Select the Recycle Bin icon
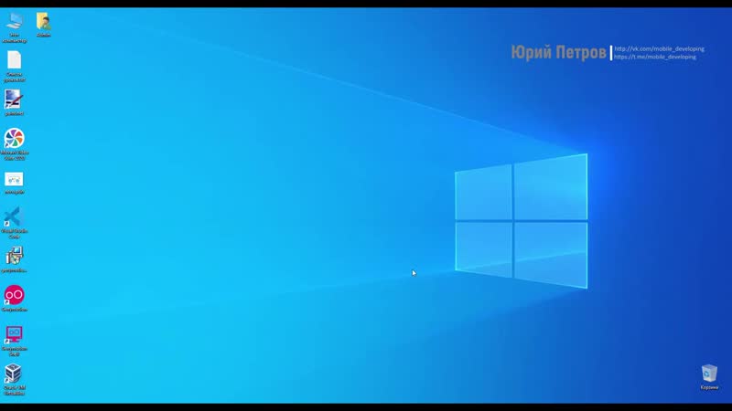The image size is (732, 411). [709, 373]
